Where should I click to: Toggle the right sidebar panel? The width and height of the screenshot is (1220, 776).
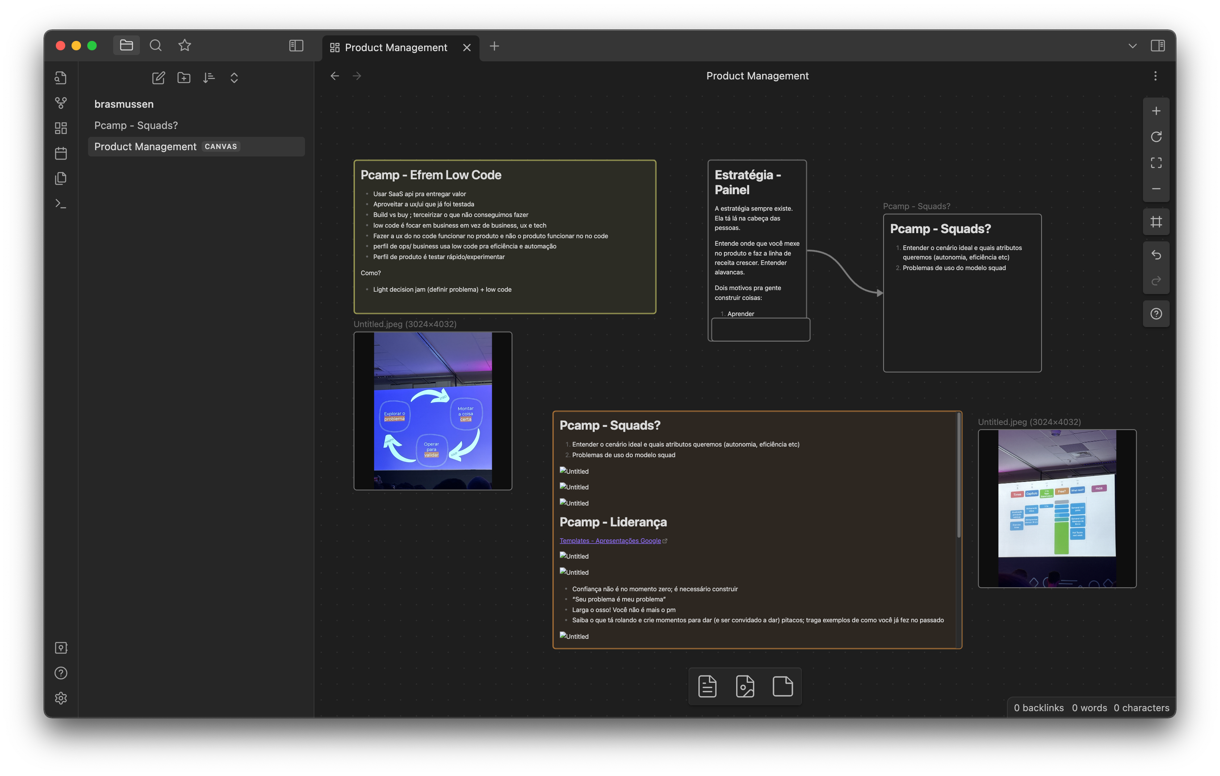click(x=1157, y=46)
